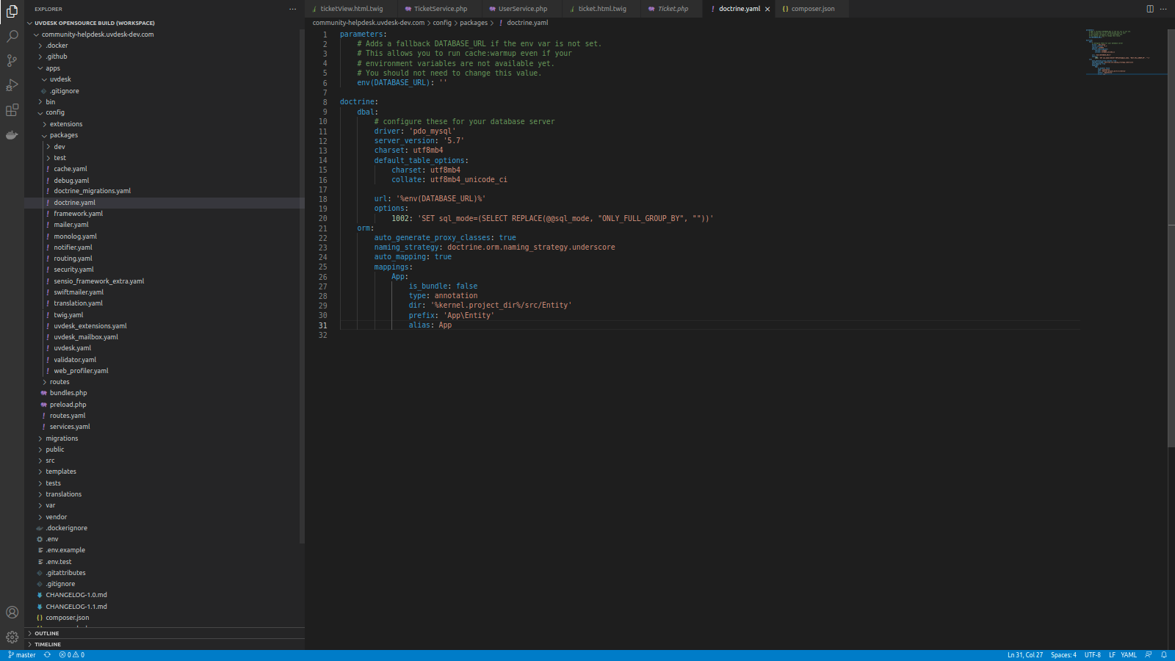Click the master branch status button

(22, 655)
